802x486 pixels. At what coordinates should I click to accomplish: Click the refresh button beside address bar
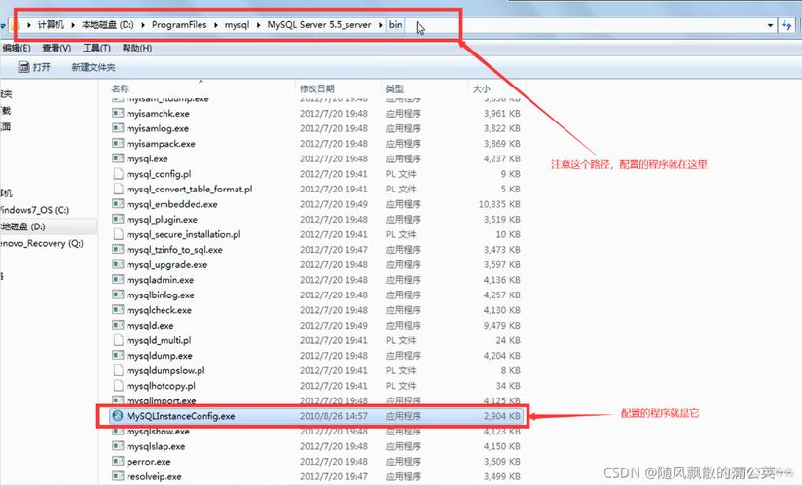click(786, 25)
